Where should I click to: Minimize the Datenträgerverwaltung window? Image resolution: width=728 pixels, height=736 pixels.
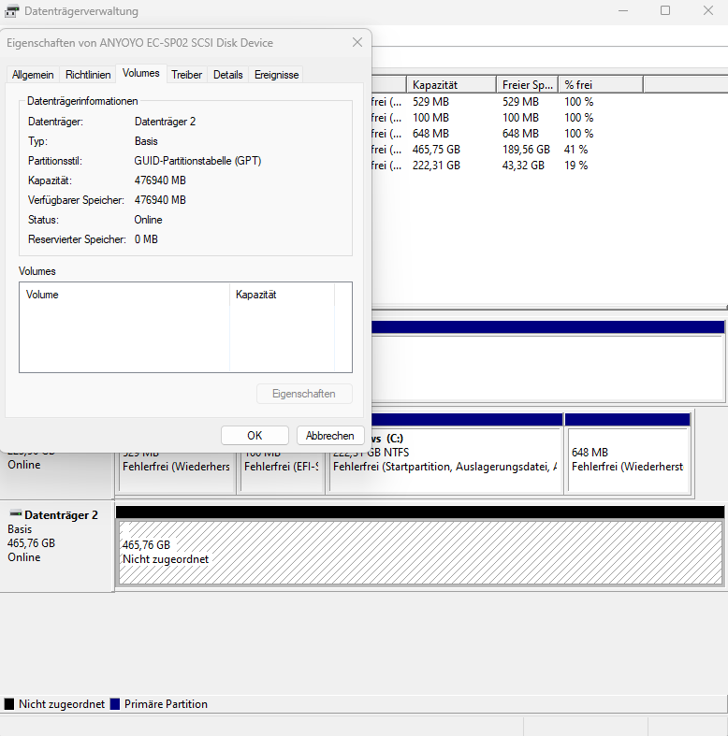coord(623,11)
